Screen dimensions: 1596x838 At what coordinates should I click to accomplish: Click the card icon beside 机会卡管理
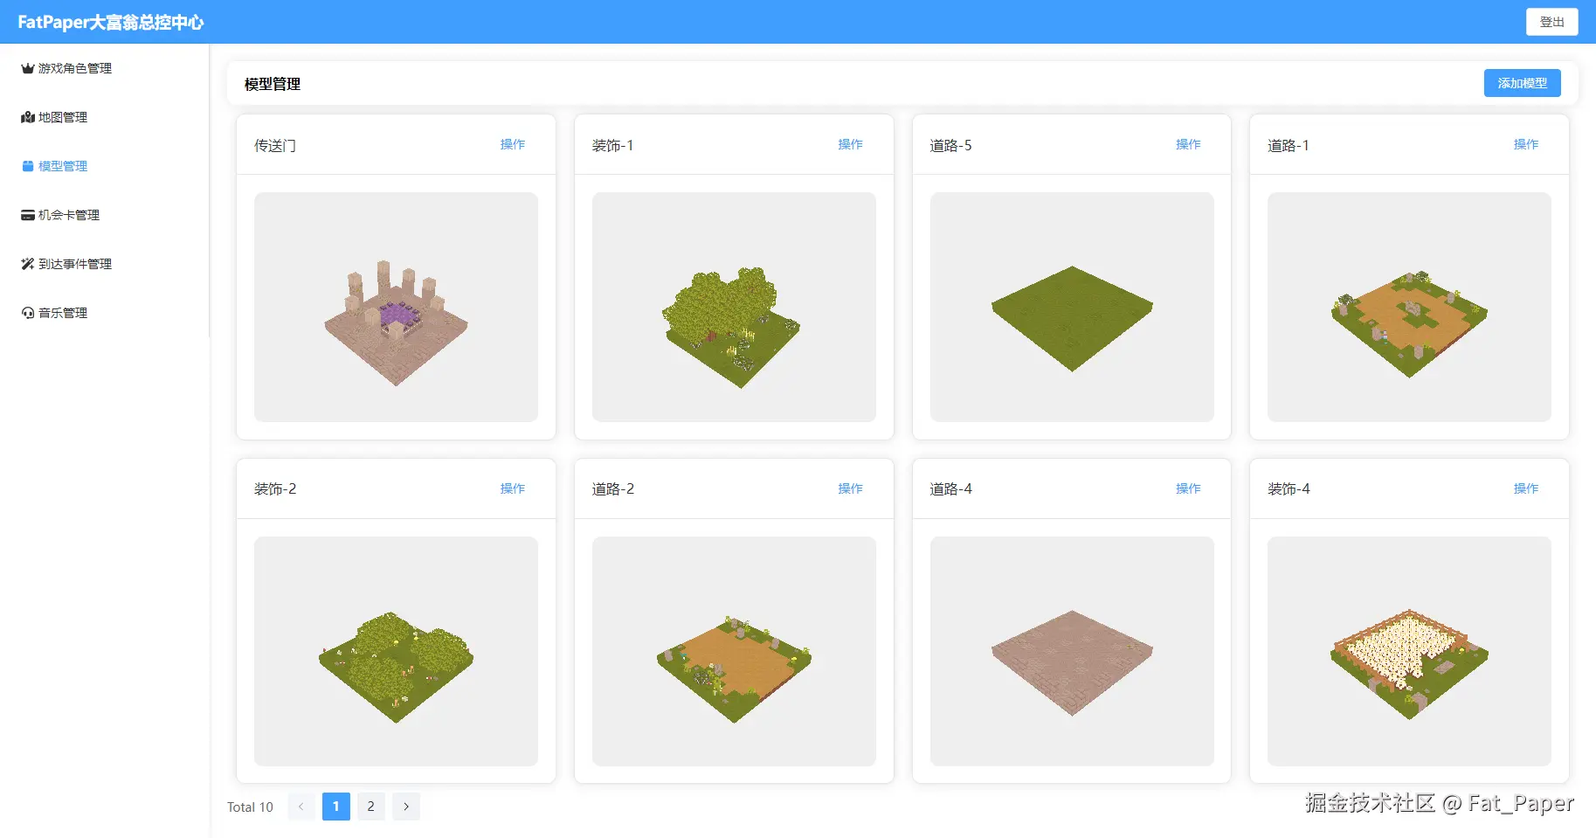(28, 215)
